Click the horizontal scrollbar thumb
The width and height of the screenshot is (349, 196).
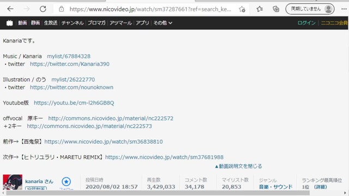[x=158, y=193]
